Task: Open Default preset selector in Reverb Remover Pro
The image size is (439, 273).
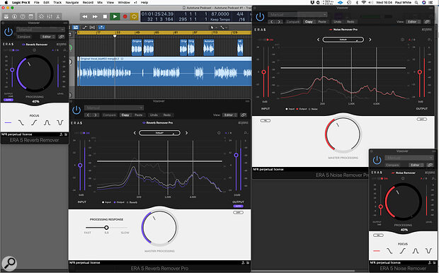Action: pyautogui.click(x=159, y=133)
